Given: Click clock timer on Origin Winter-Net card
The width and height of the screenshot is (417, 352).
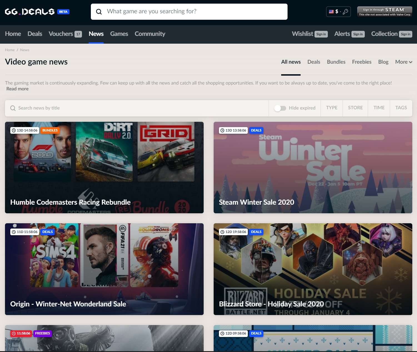Looking at the screenshot, I should (25, 232).
